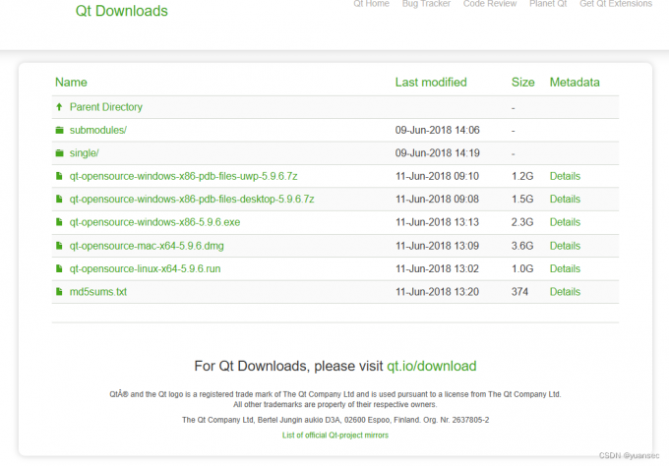
Task: Sort files by the Name column header
Action: point(71,83)
